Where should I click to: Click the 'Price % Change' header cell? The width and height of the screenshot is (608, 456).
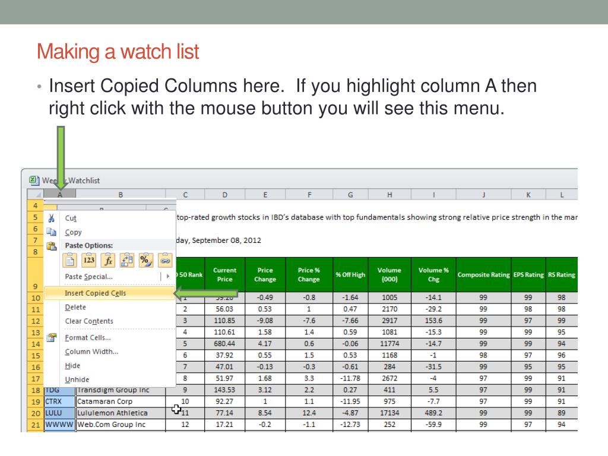pyautogui.click(x=309, y=274)
